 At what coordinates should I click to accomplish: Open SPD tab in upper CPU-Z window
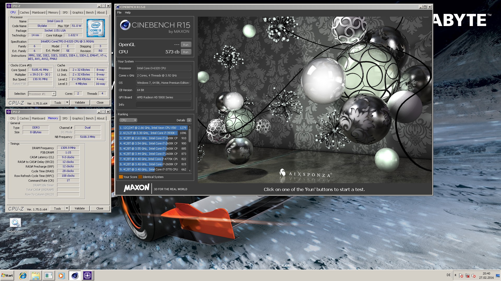pyautogui.click(x=65, y=12)
